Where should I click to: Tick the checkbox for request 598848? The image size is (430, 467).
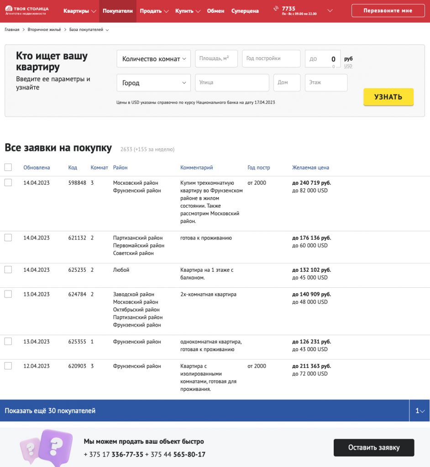click(8, 182)
